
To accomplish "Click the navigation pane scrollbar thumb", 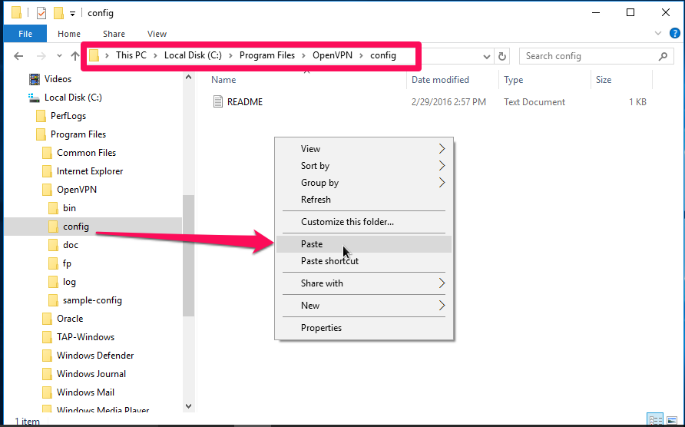I will pos(188,255).
